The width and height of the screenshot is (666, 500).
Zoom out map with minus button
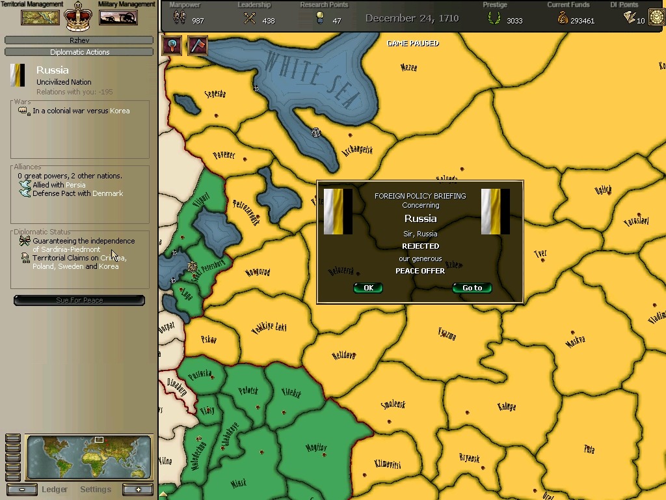click(x=22, y=490)
